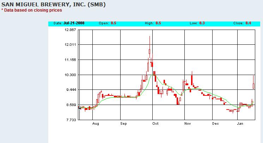Click the 12.867 y-axis label
The width and height of the screenshot is (263, 143).
[x=70, y=30]
